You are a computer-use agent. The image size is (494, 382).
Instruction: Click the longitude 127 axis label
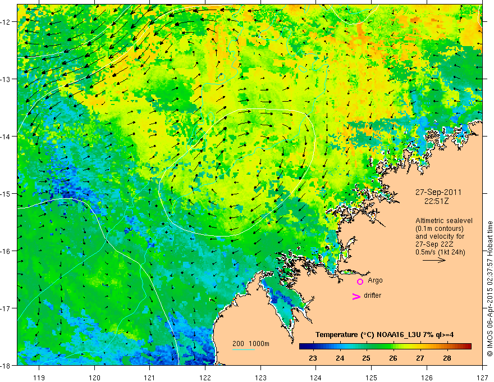pos(482,378)
